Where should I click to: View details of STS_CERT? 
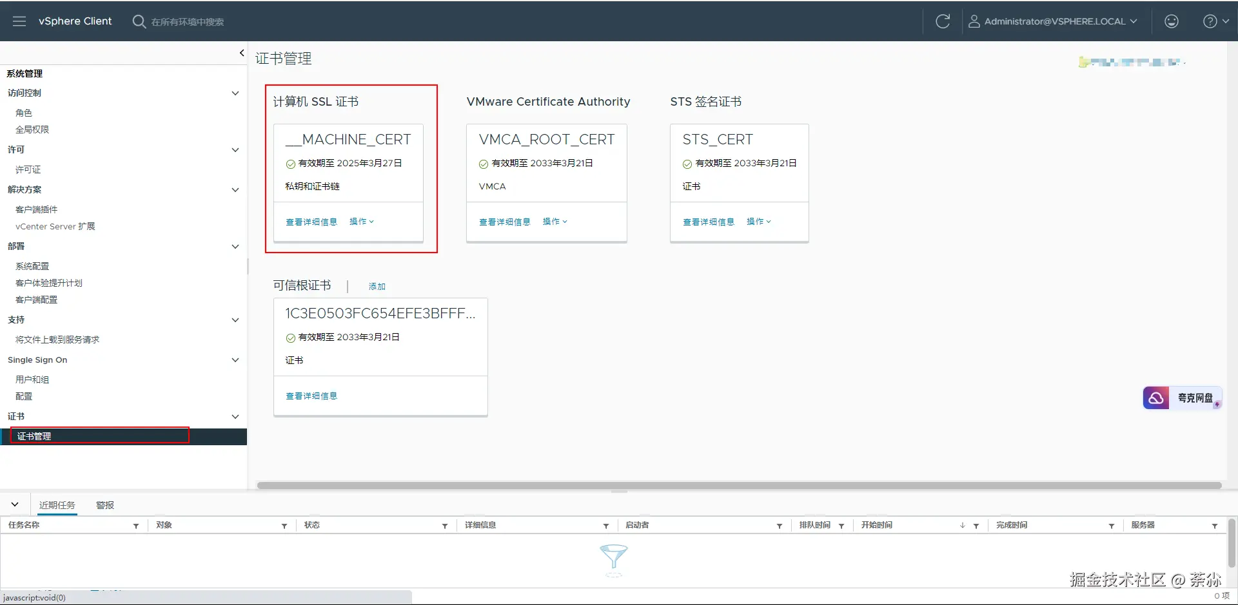(x=709, y=222)
